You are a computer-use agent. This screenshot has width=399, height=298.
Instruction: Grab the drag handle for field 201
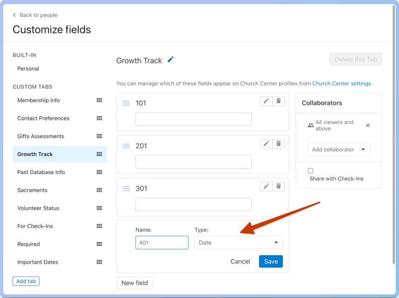click(126, 146)
